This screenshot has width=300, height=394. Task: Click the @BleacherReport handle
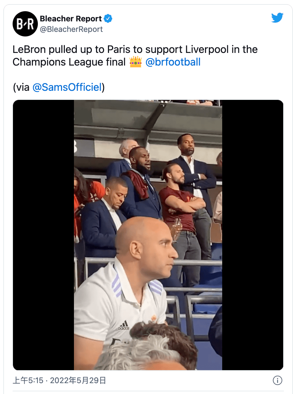(x=71, y=29)
